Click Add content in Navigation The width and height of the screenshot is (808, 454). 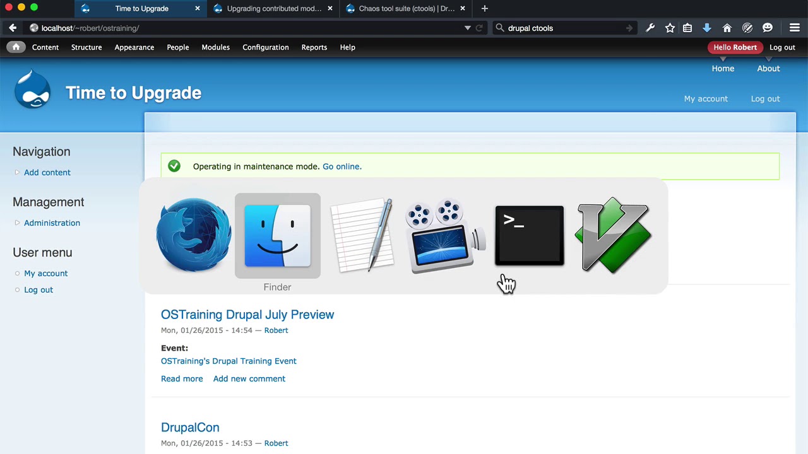[x=47, y=172]
